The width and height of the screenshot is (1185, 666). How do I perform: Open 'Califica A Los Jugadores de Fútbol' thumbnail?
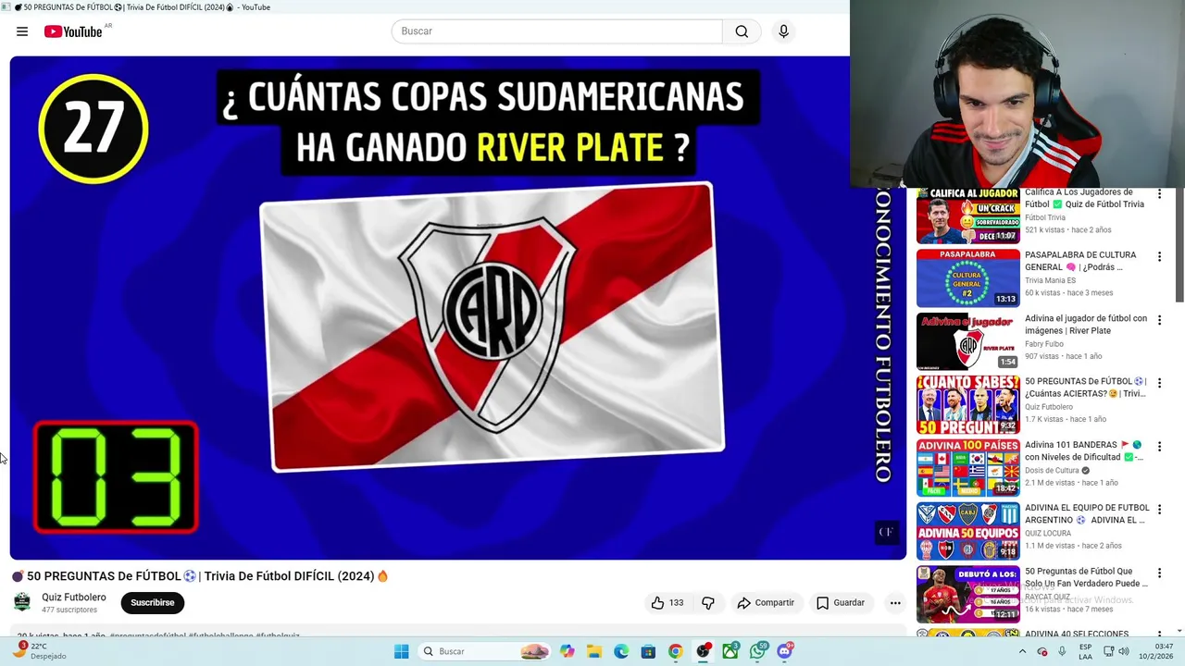click(x=968, y=216)
